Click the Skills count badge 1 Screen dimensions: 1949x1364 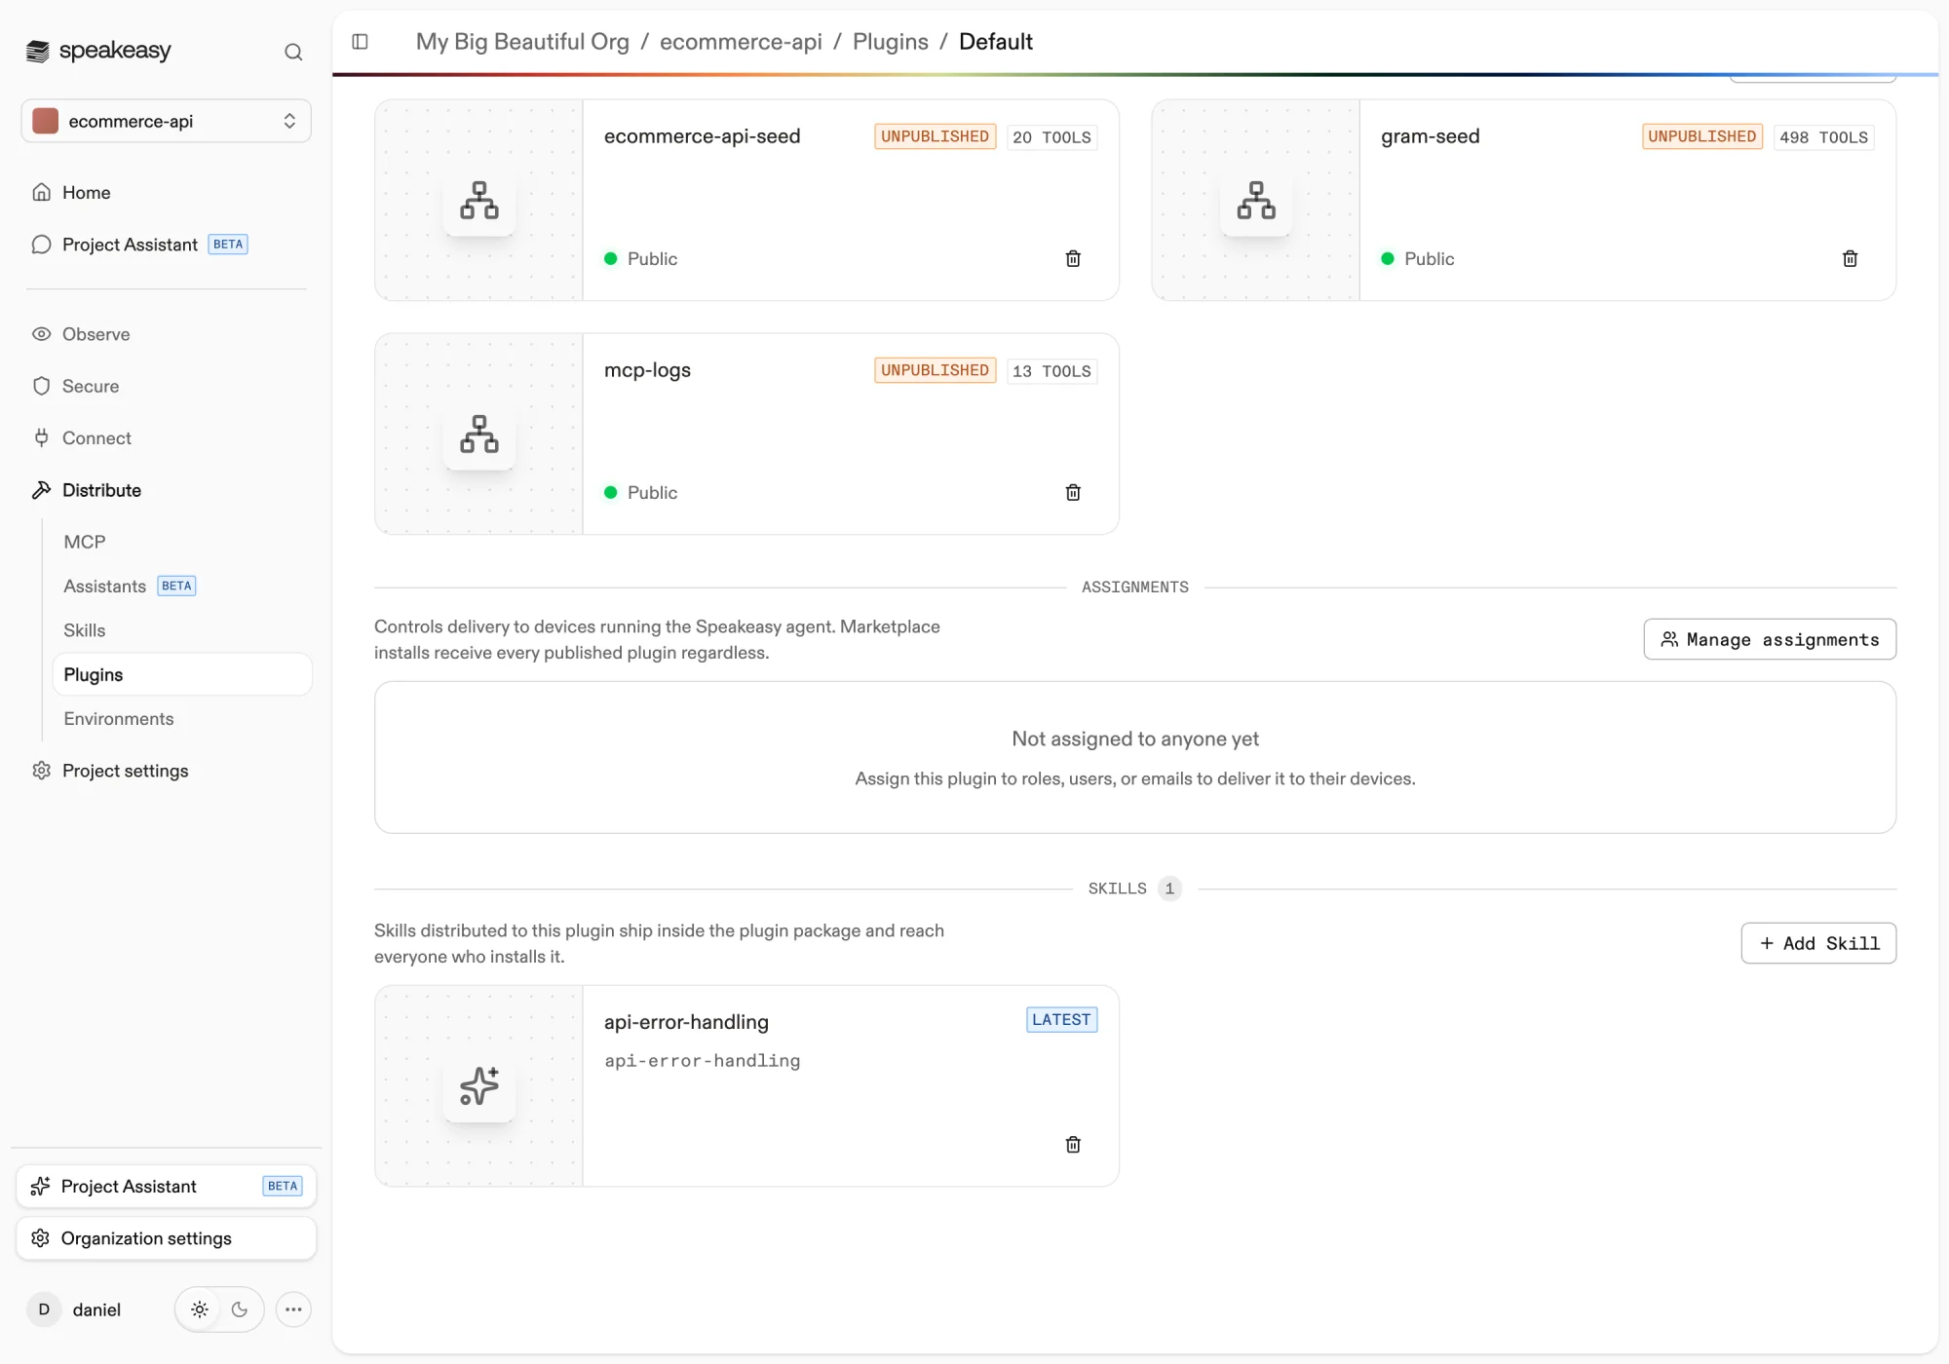click(1169, 889)
